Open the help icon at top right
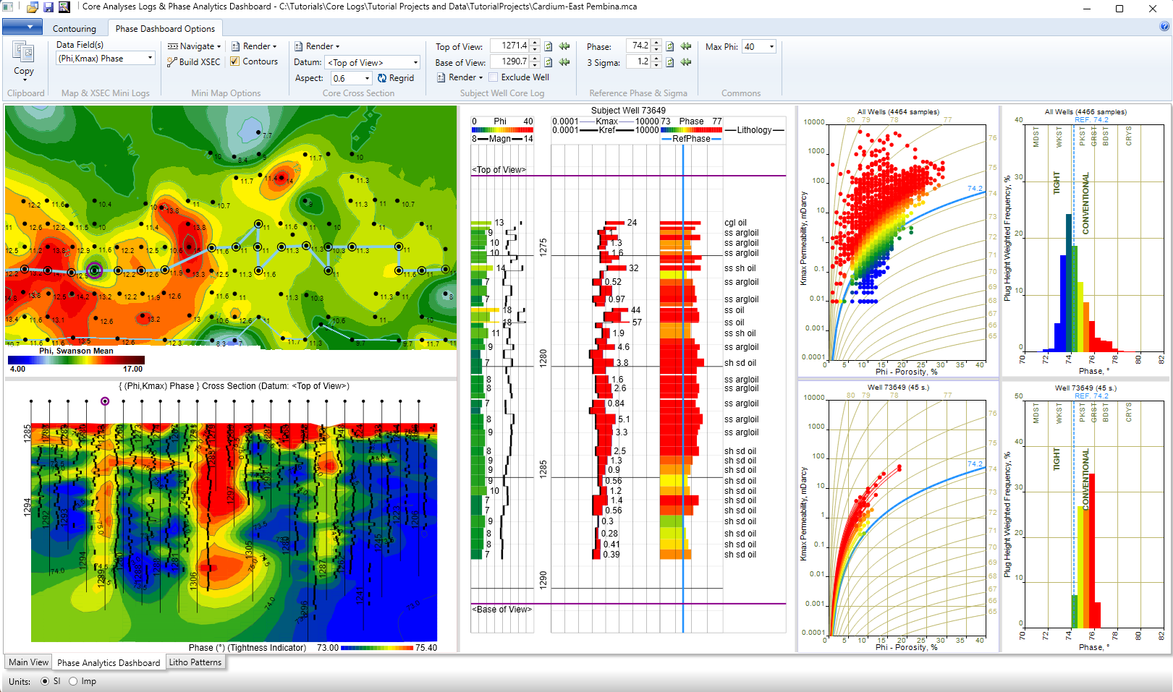The width and height of the screenshot is (1173, 692). pos(1164,27)
